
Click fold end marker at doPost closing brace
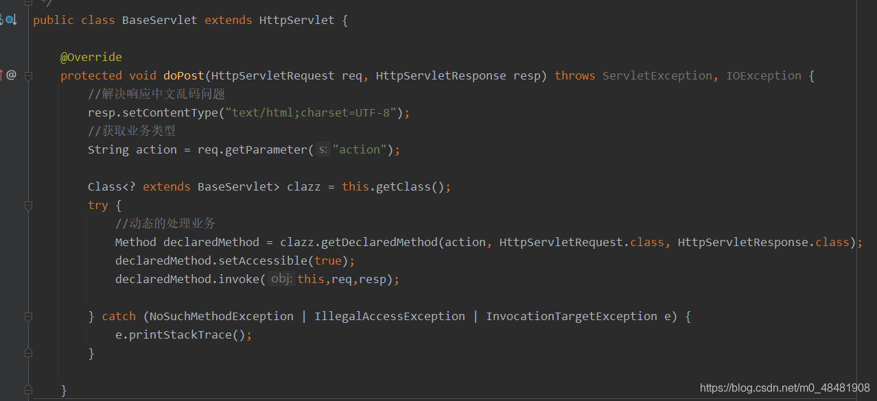[29, 390]
